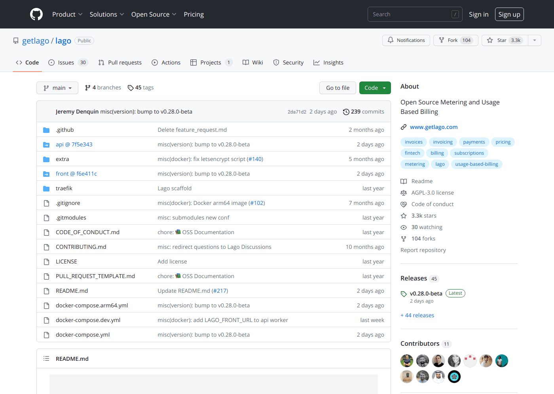Switch to the Wiki tab

tap(253, 63)
